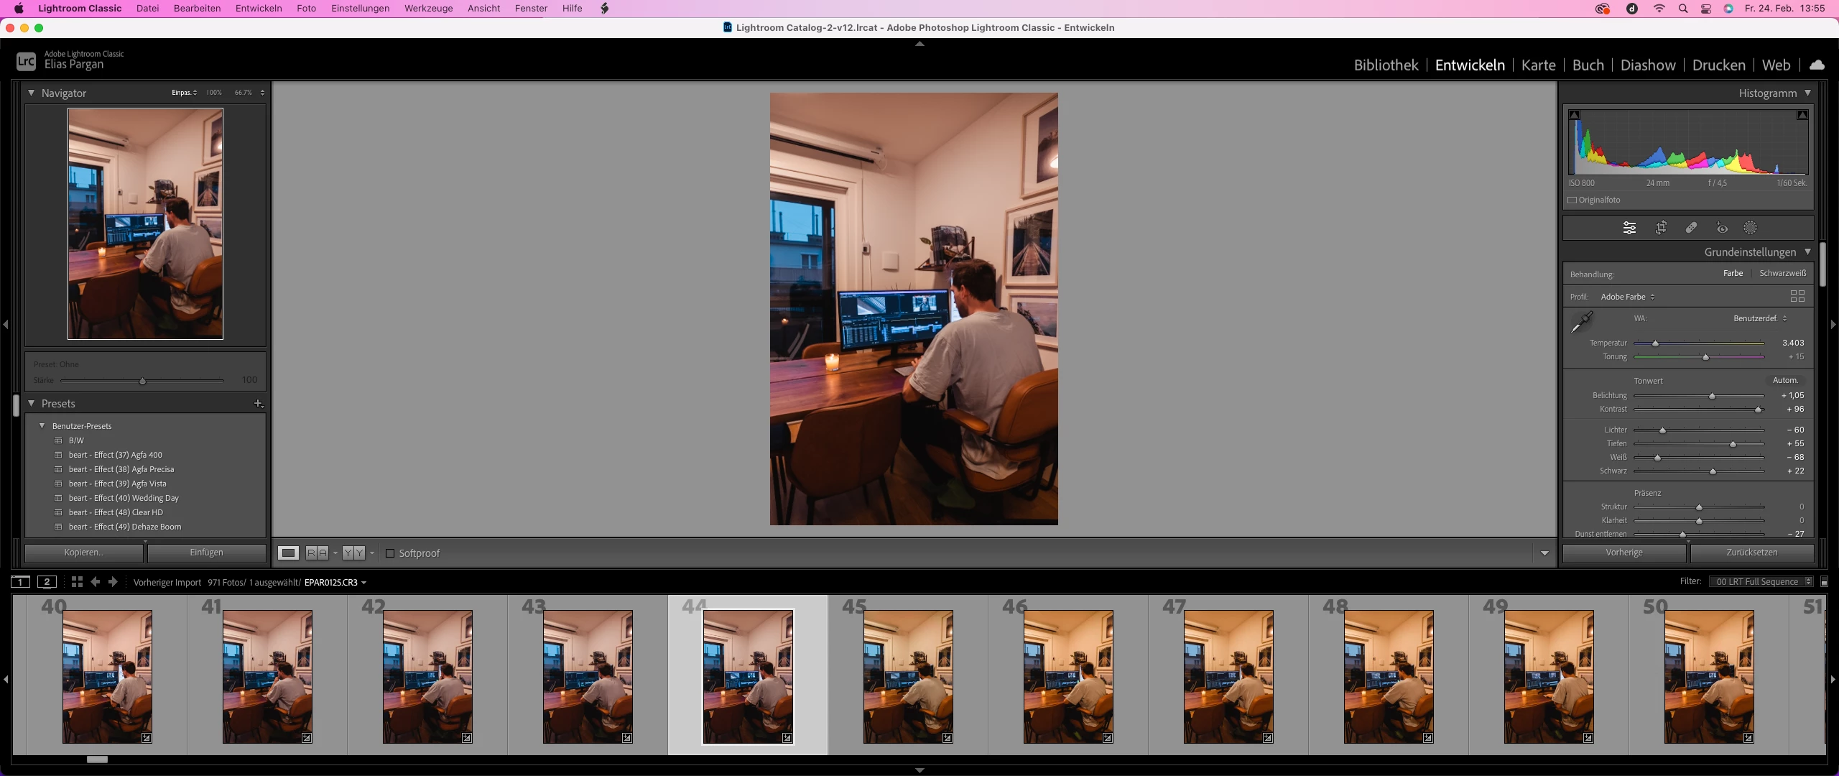Viewport: 1839px width, 776px height.
Task: Click the Kopieren... button
Action: (83, 553)
